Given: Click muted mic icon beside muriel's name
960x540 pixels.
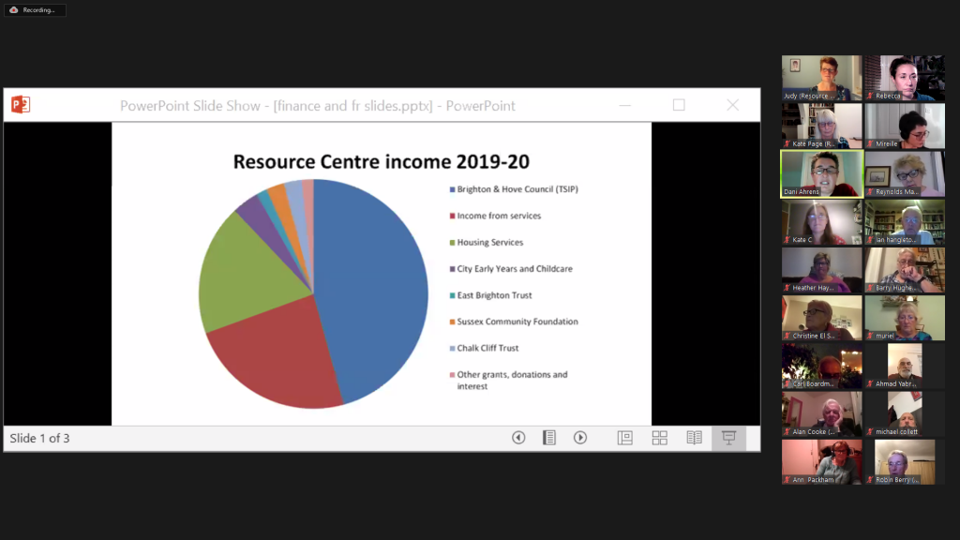Looking at the screenshot, I should coord(870,337).
